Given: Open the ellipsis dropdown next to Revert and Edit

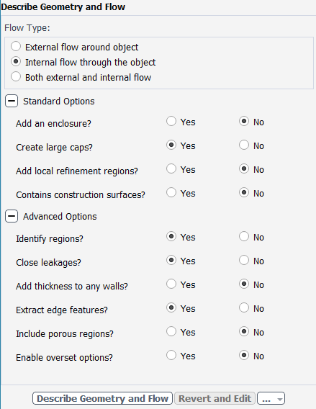Looking at the screenshot, I should click(271, 398).
